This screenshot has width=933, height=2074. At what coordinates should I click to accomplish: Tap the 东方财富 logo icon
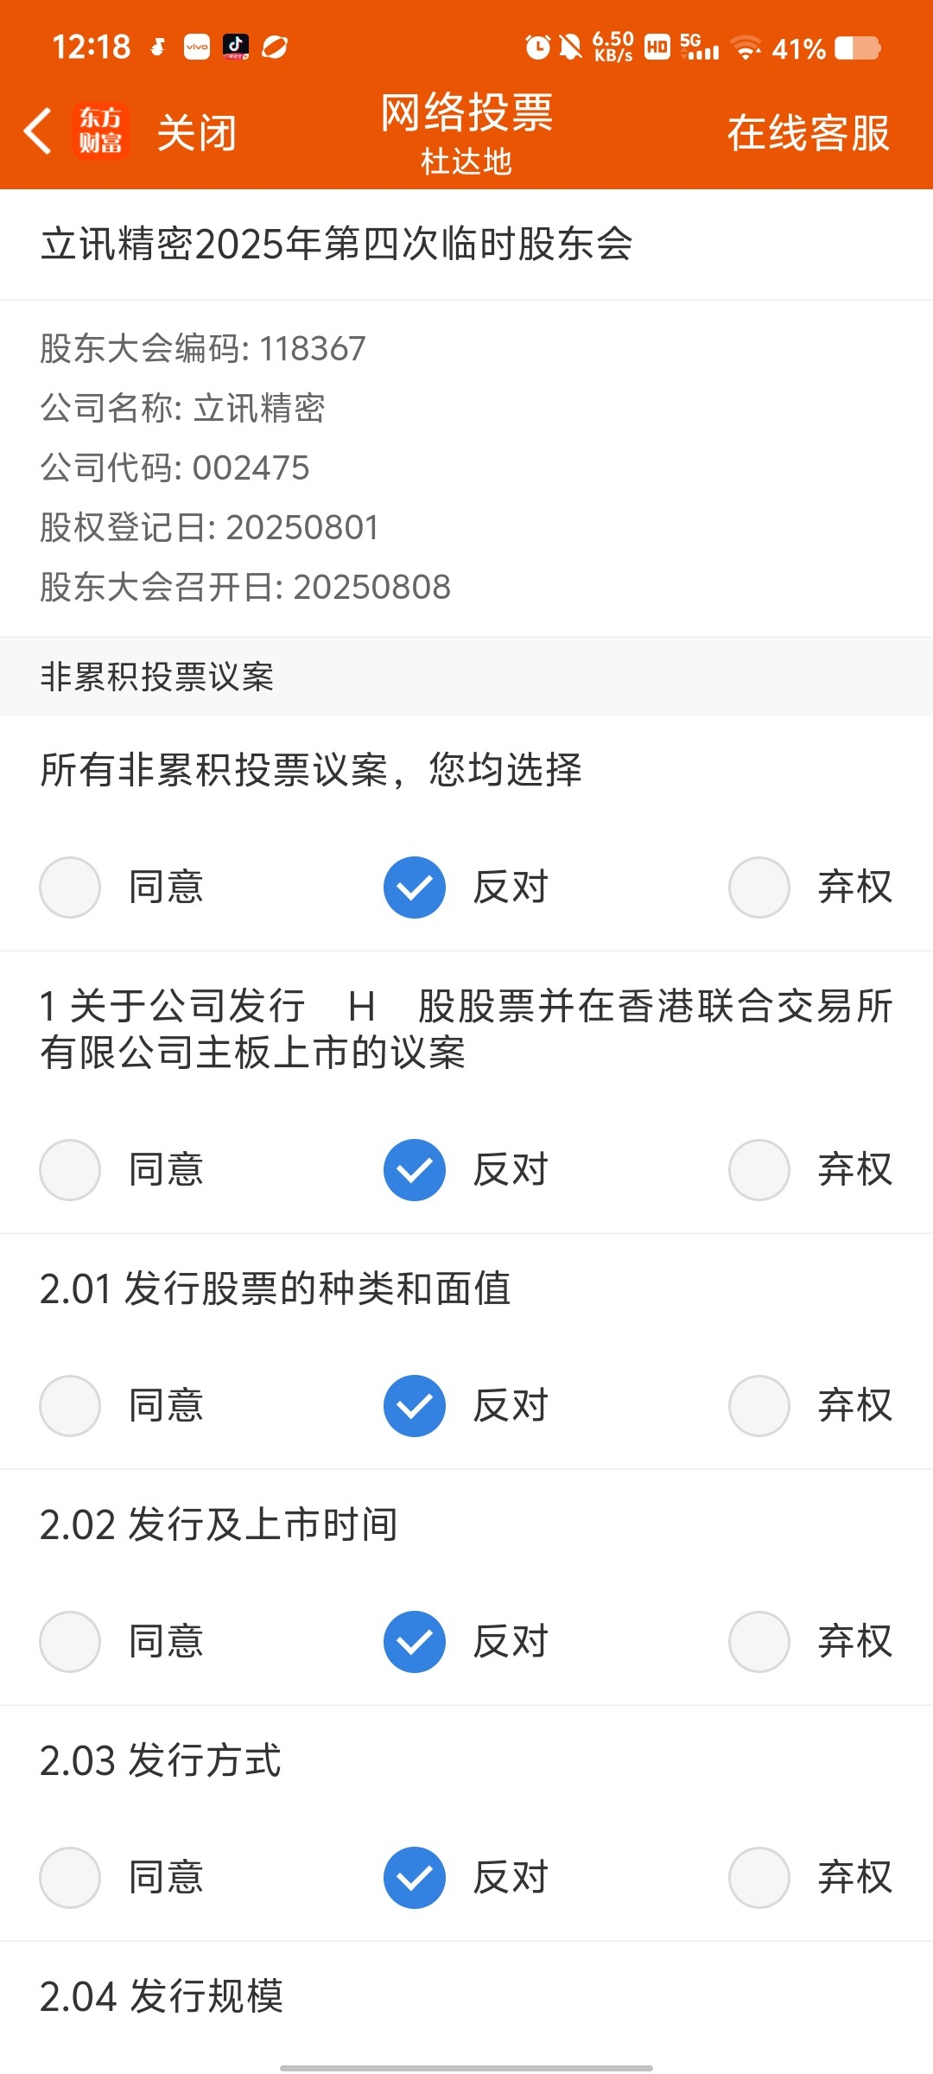click(101, 131)
